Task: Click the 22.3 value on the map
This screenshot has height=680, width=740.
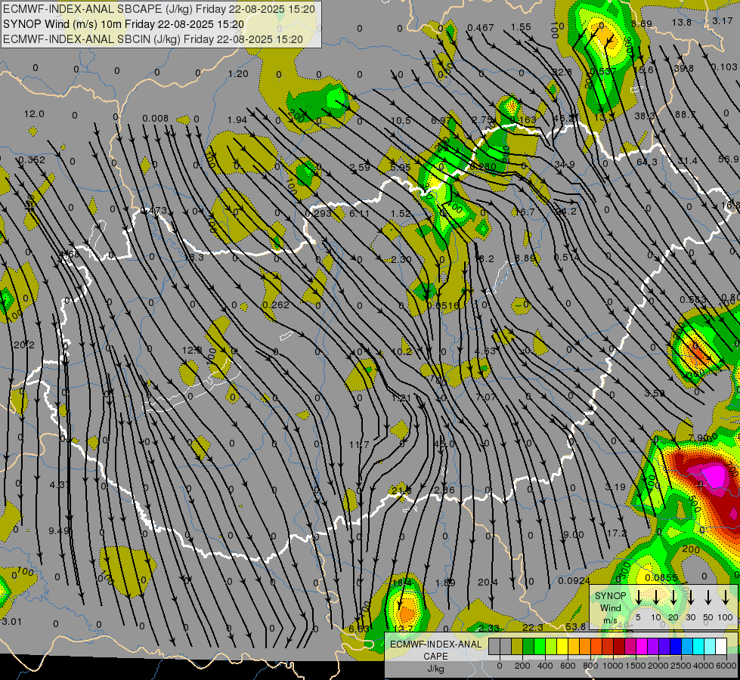Action: [x=533, y=627]
